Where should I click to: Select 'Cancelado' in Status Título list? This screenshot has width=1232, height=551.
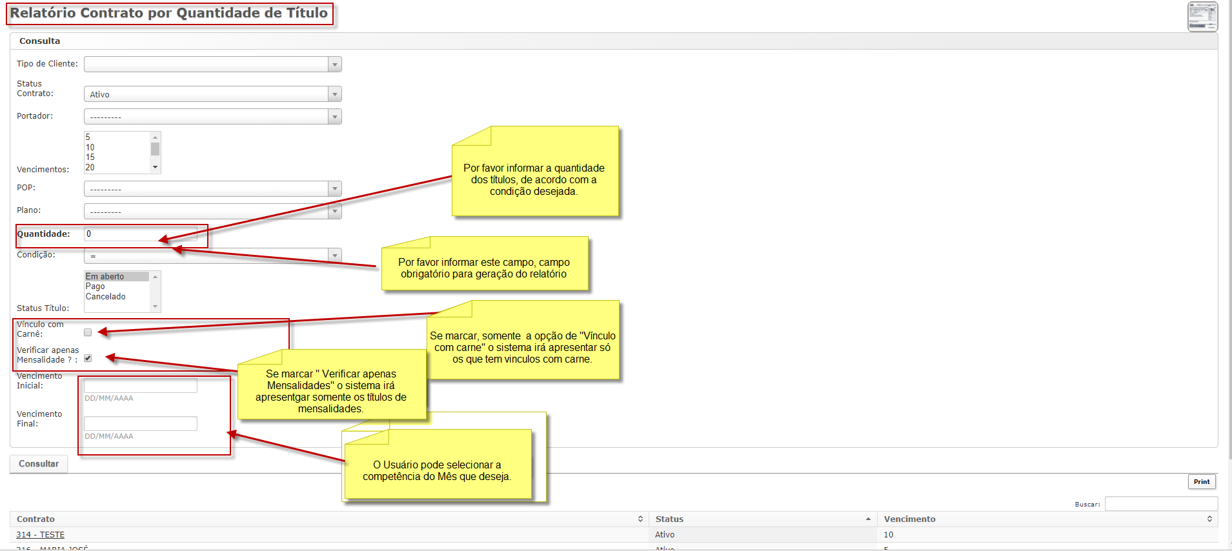tap(106, 297)
